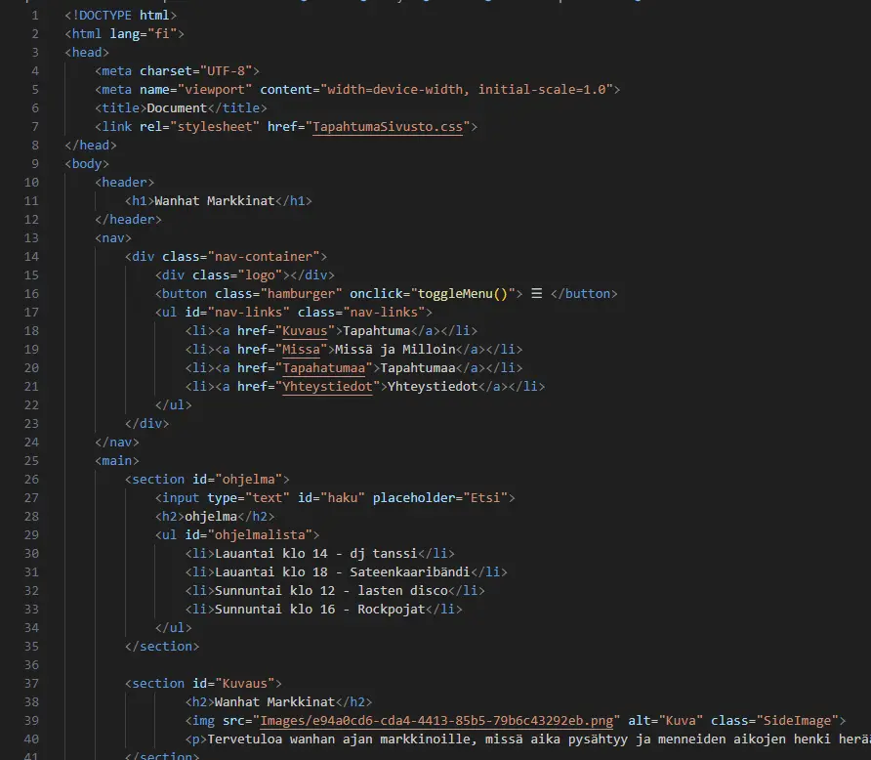
Task: Open the Images/e94a0cd6 png path link
Action: 436,721
